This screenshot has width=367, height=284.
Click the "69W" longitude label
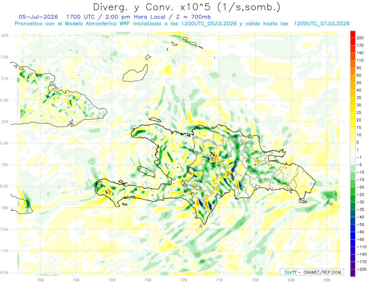pos(291,280)
